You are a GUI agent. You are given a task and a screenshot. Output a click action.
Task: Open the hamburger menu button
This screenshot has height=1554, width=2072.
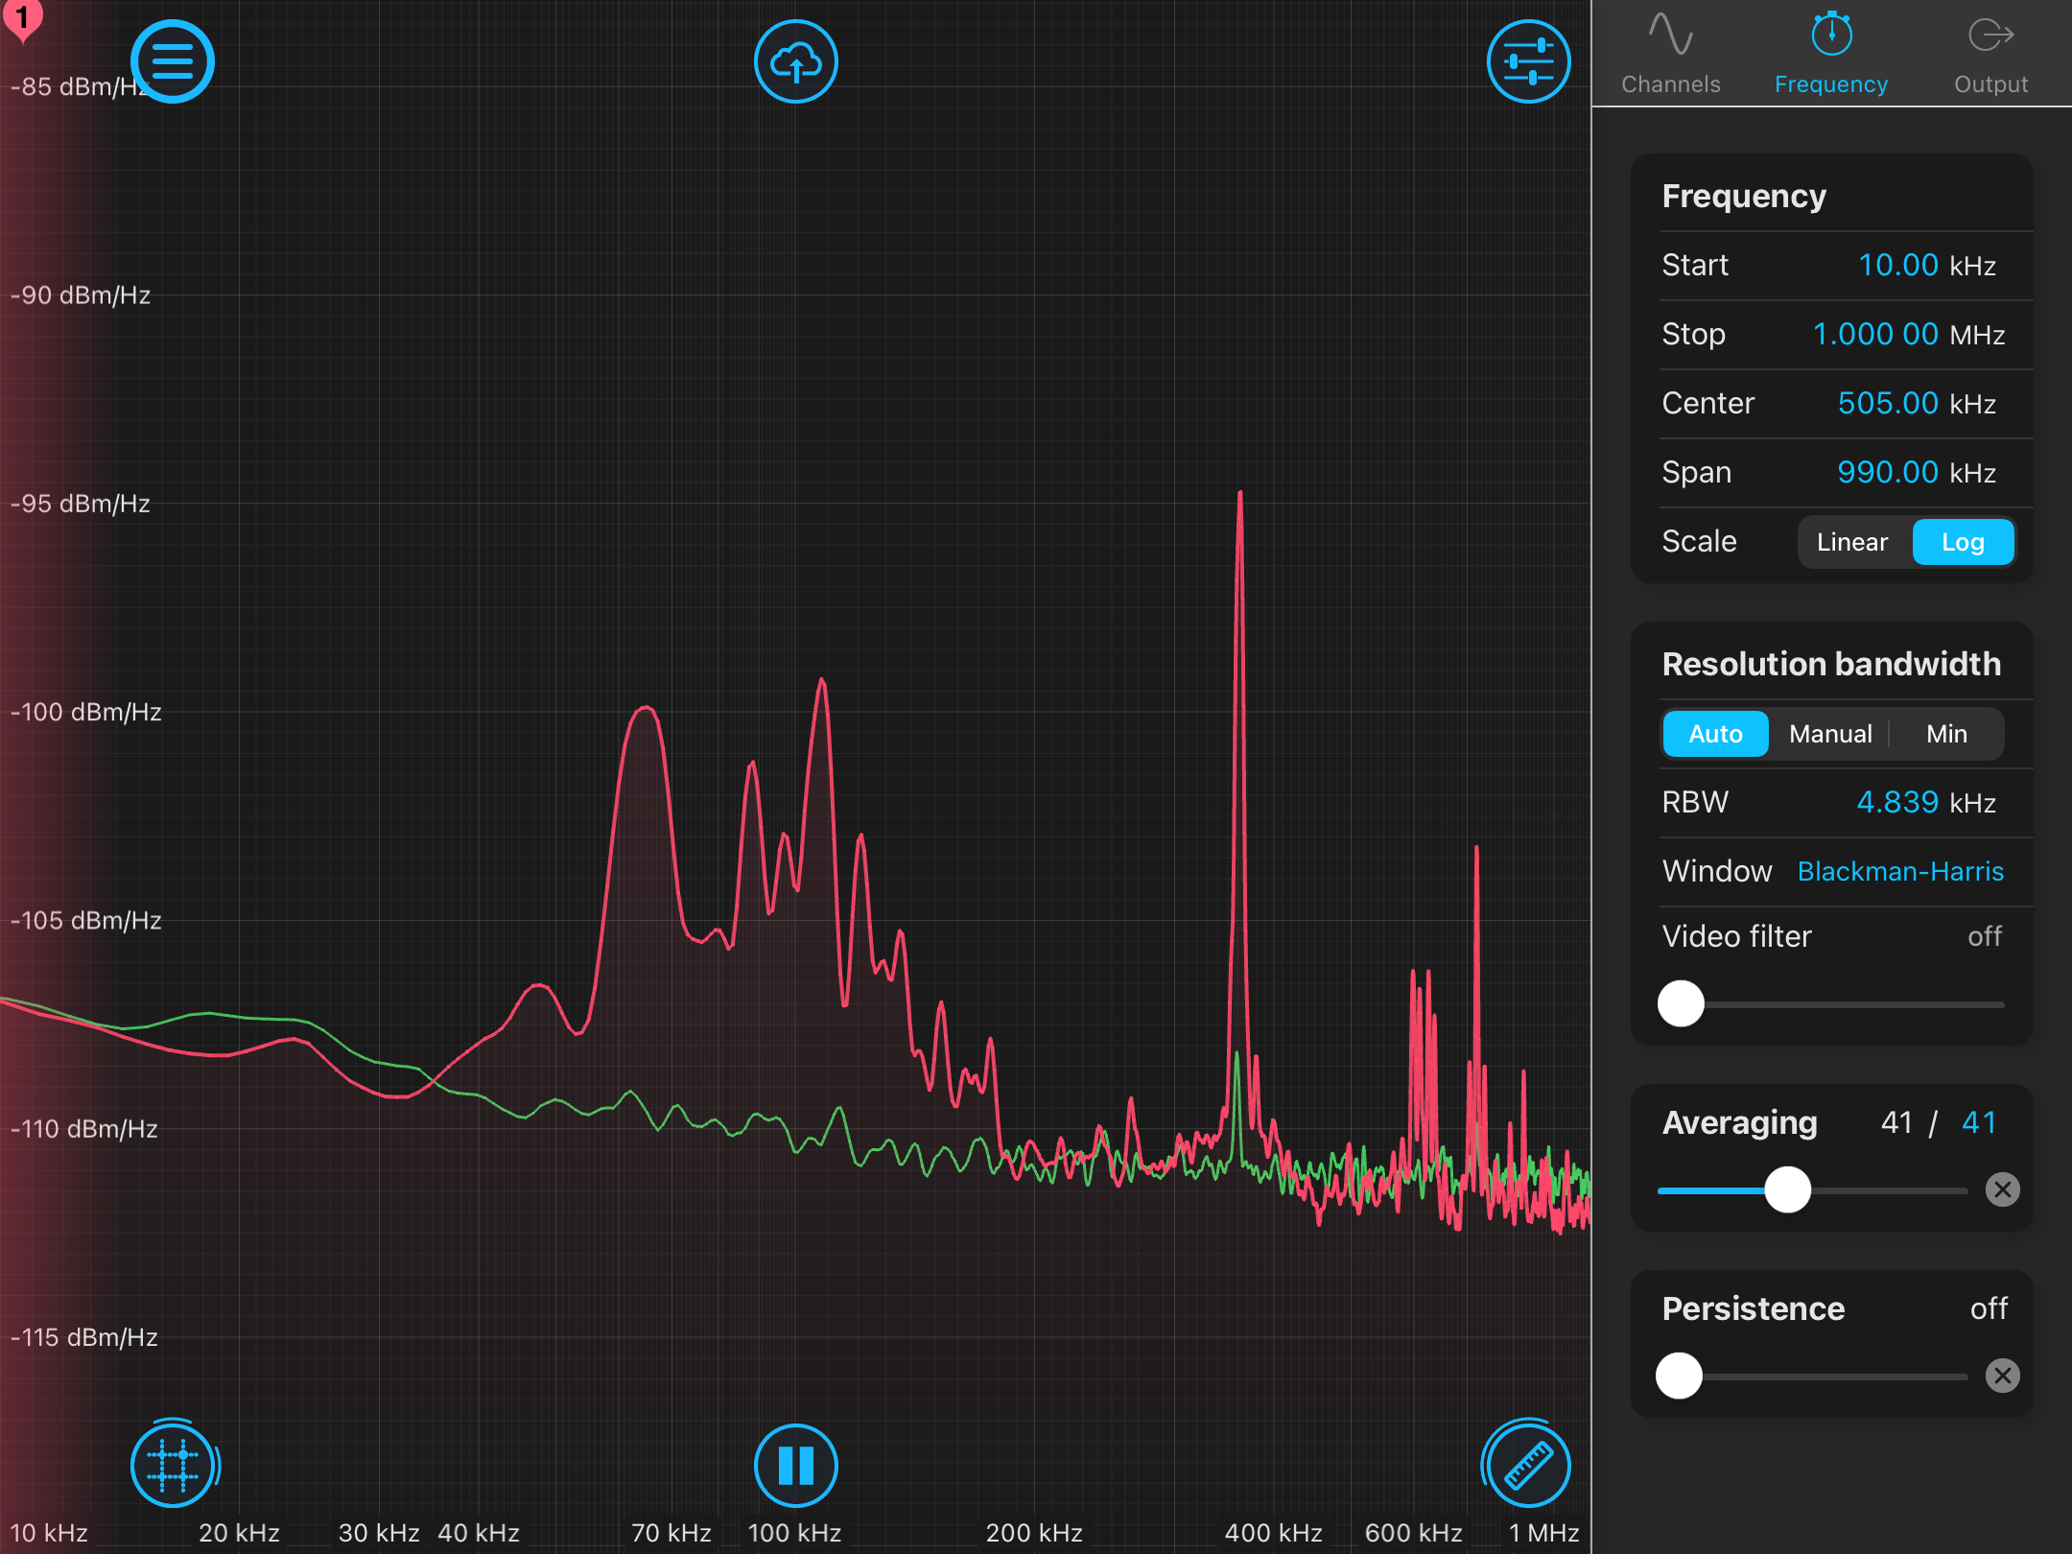click(173, 62)
